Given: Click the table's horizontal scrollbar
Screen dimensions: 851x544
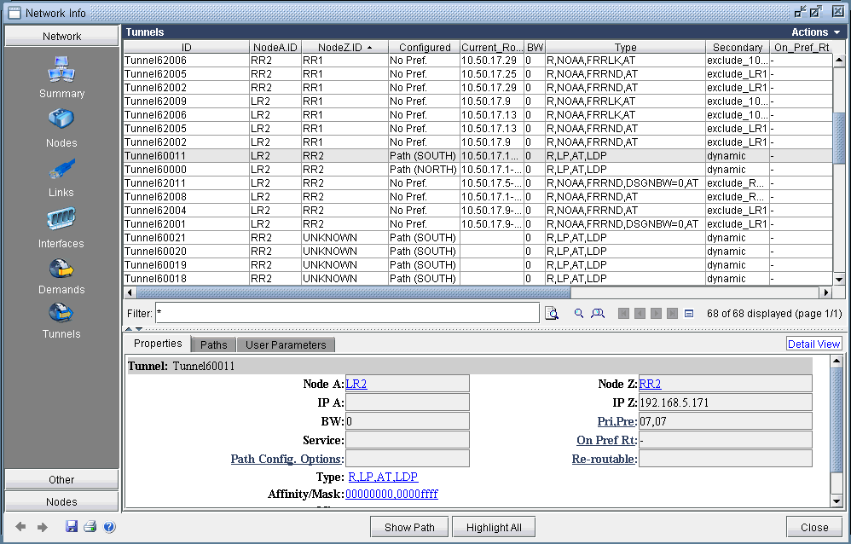Looking at the screenshot, I should click(x=341, y=292).
